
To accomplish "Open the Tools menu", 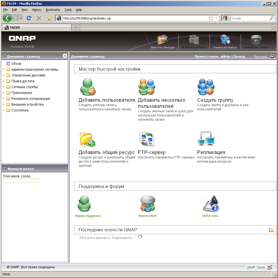I will [68, 10].
